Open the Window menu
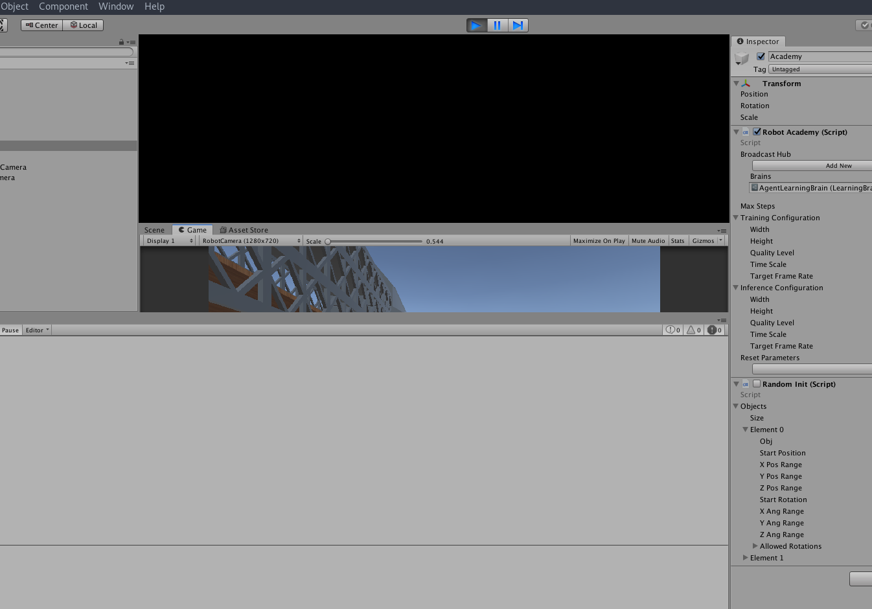Viewport: 872px width, 609px height. pos(116,6)
